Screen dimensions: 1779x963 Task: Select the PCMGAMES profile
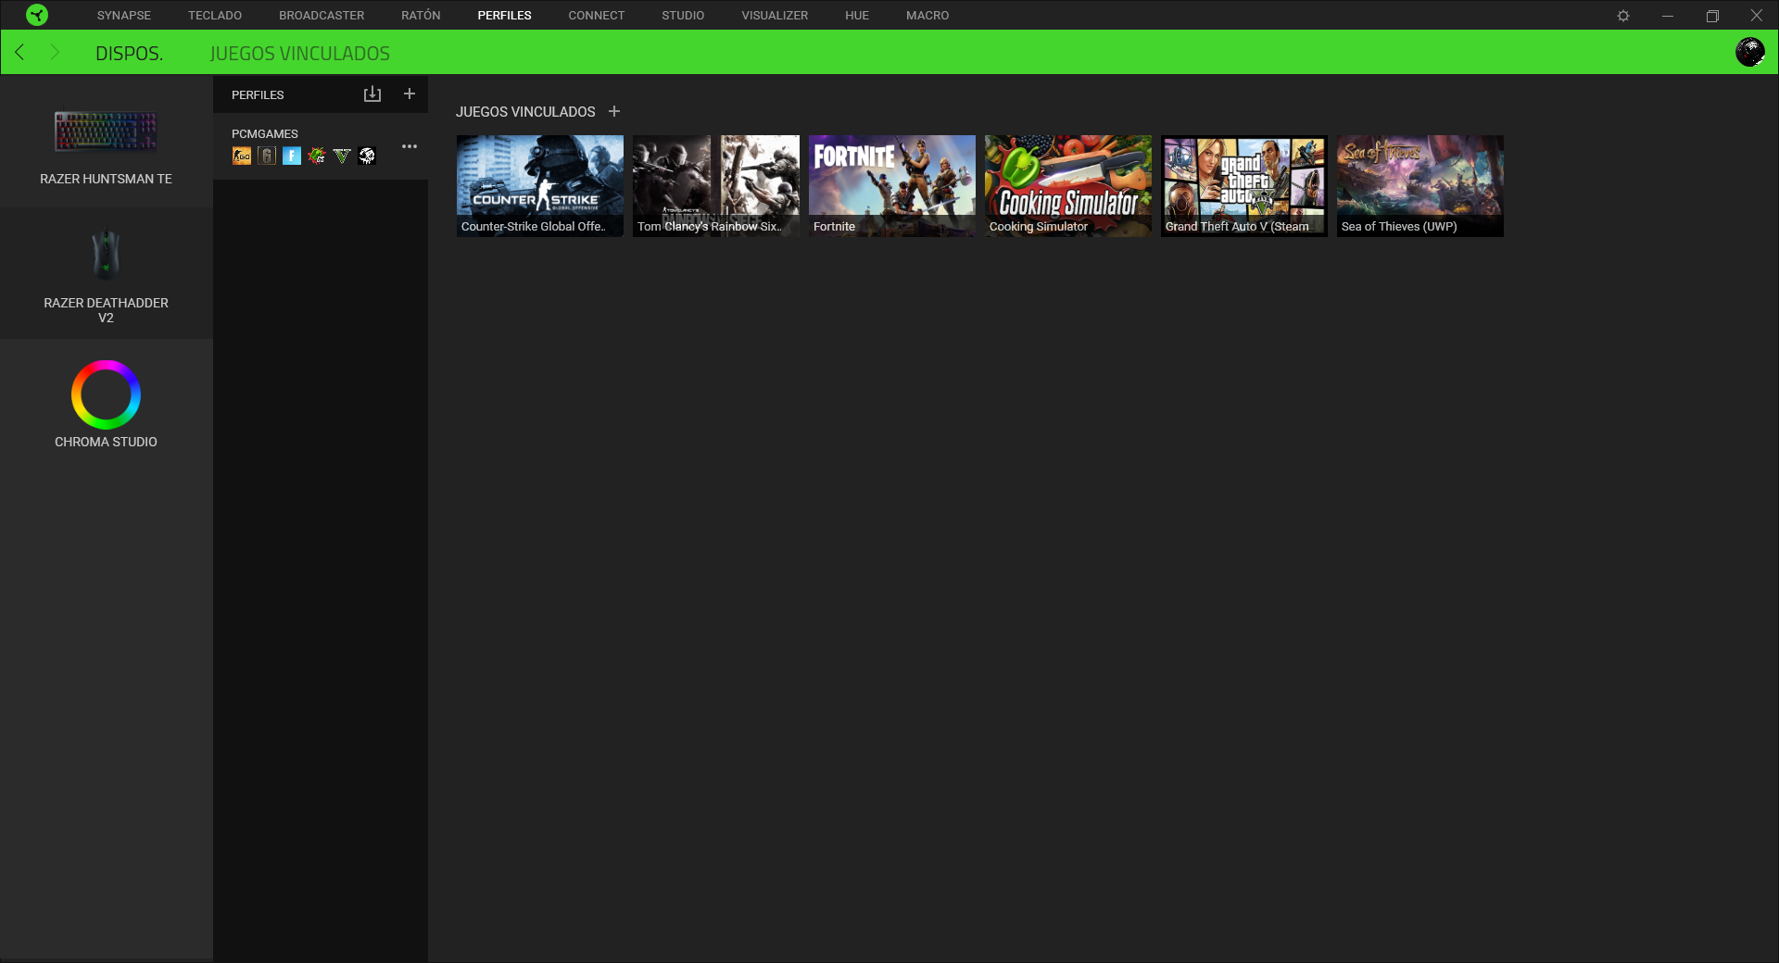tap(321, 146)
